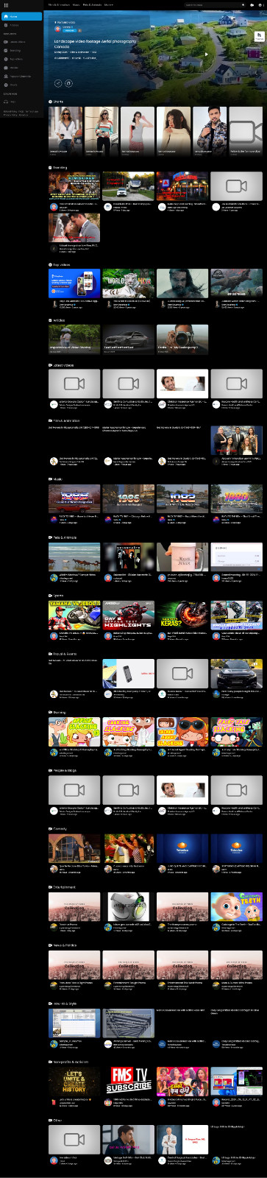Select Pets & Animals in top navigation
This screenshot has width=267, height=1178.
92,4
